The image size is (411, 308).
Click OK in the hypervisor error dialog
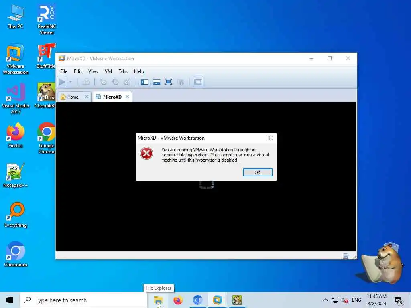[x=258, y=172]
